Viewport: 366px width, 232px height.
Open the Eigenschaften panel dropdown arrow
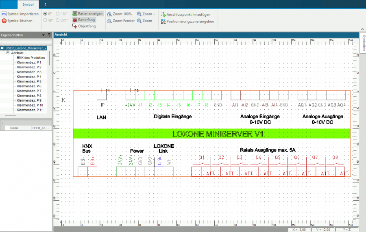click(43, 35)
